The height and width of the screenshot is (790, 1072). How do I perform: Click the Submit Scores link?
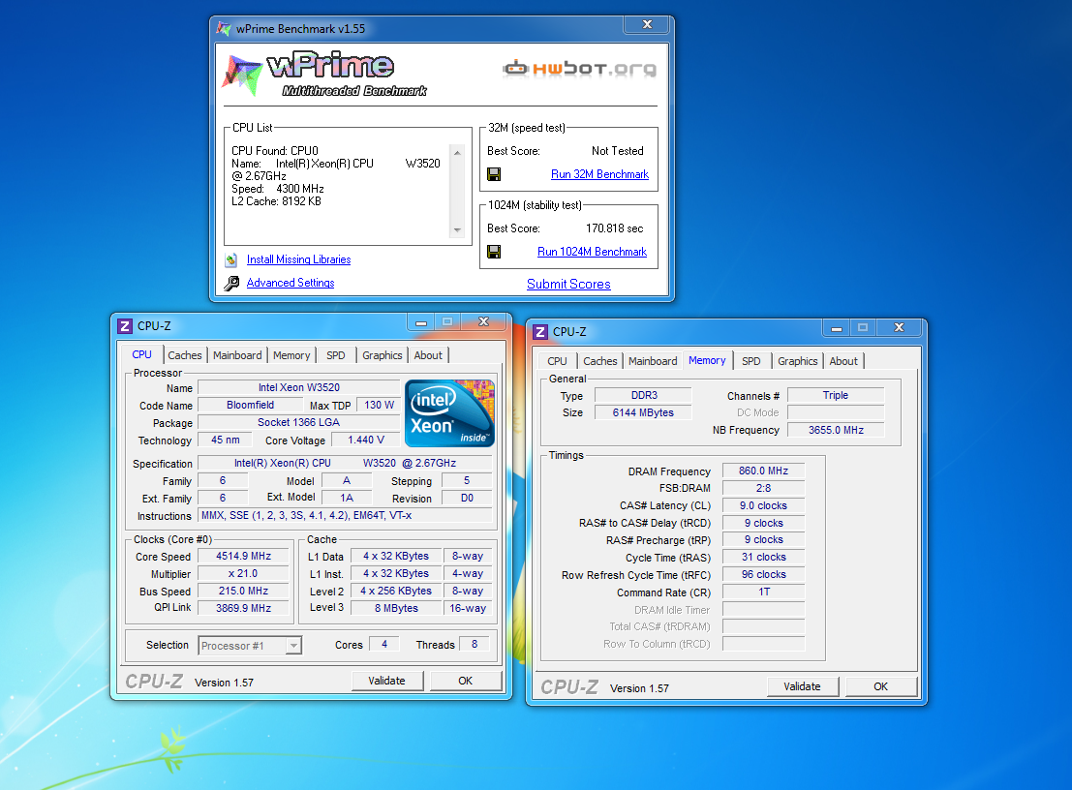coord(568,285)
